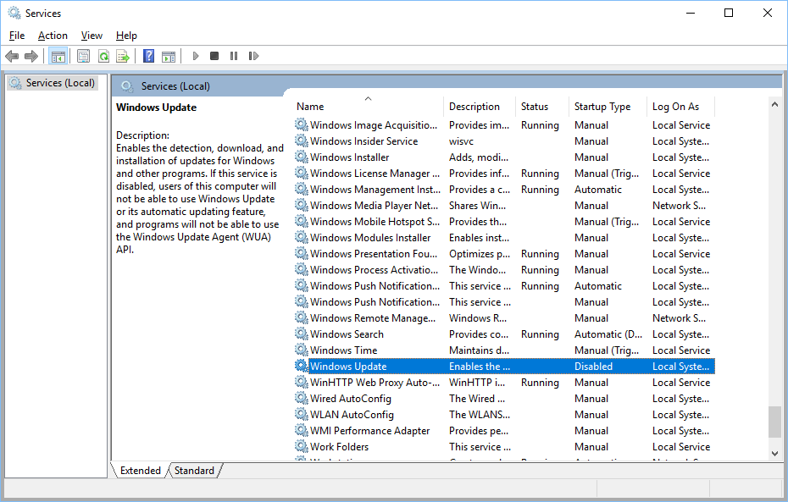Click the gear icon beside WMI Performance Adapter
Image resolution: width=788 pixels, height=502 pixels.
301,430
